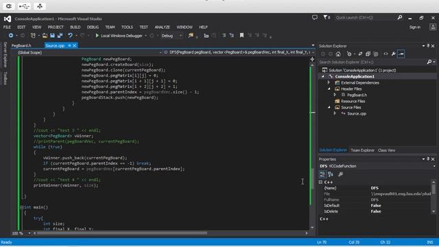The width and height of the screenshot is (439, 247).
Task: Click the Save file icon in toolbar
Action: tap(52, 36)
